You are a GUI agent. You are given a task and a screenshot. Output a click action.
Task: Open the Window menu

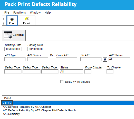click(x=35, y=13)
